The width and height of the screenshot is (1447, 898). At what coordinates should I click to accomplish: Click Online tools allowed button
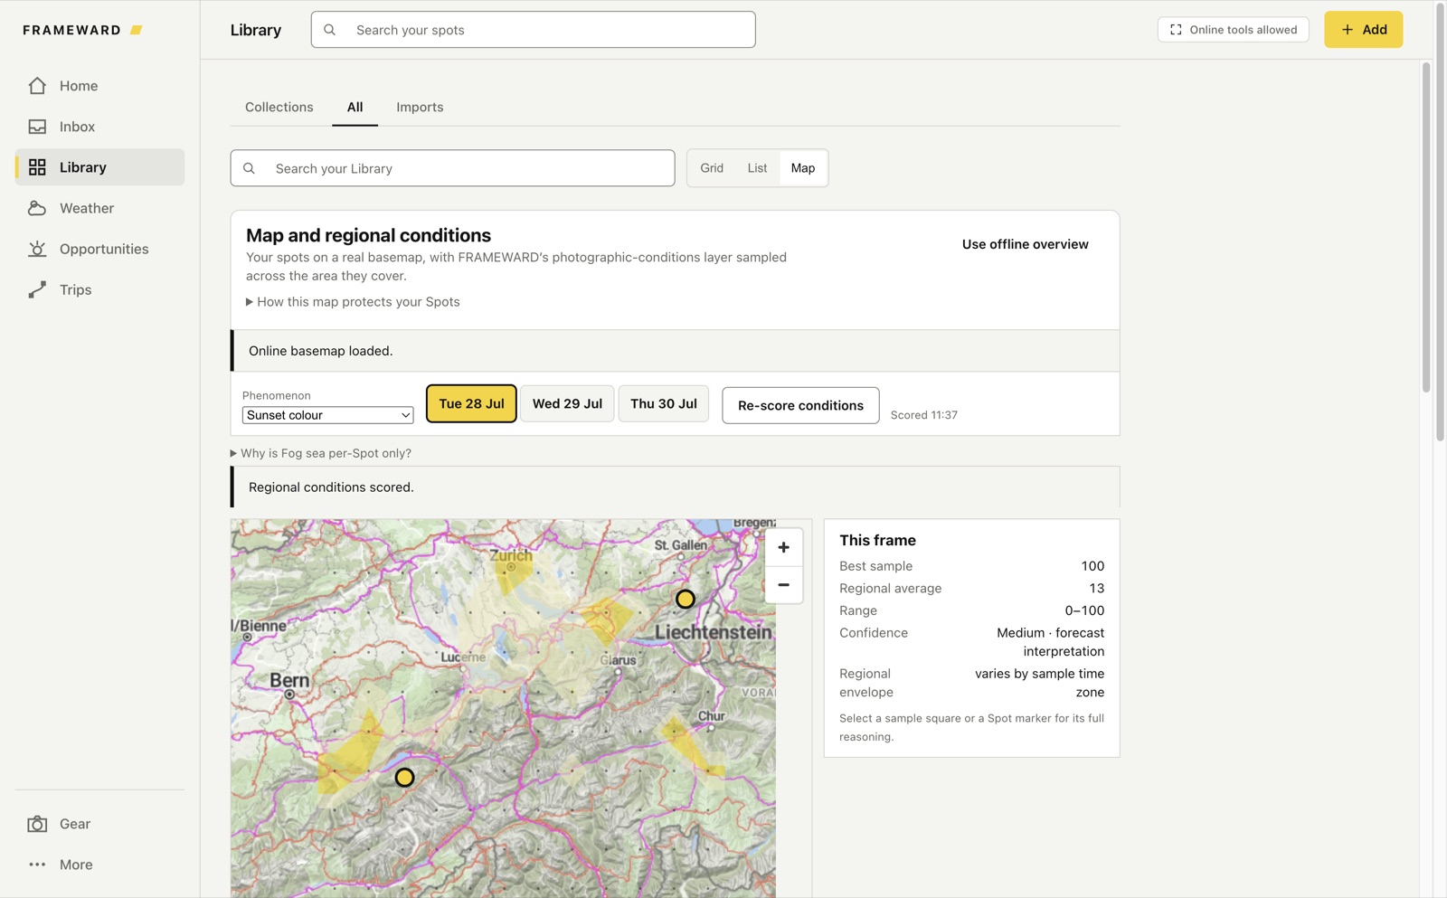1233,30
